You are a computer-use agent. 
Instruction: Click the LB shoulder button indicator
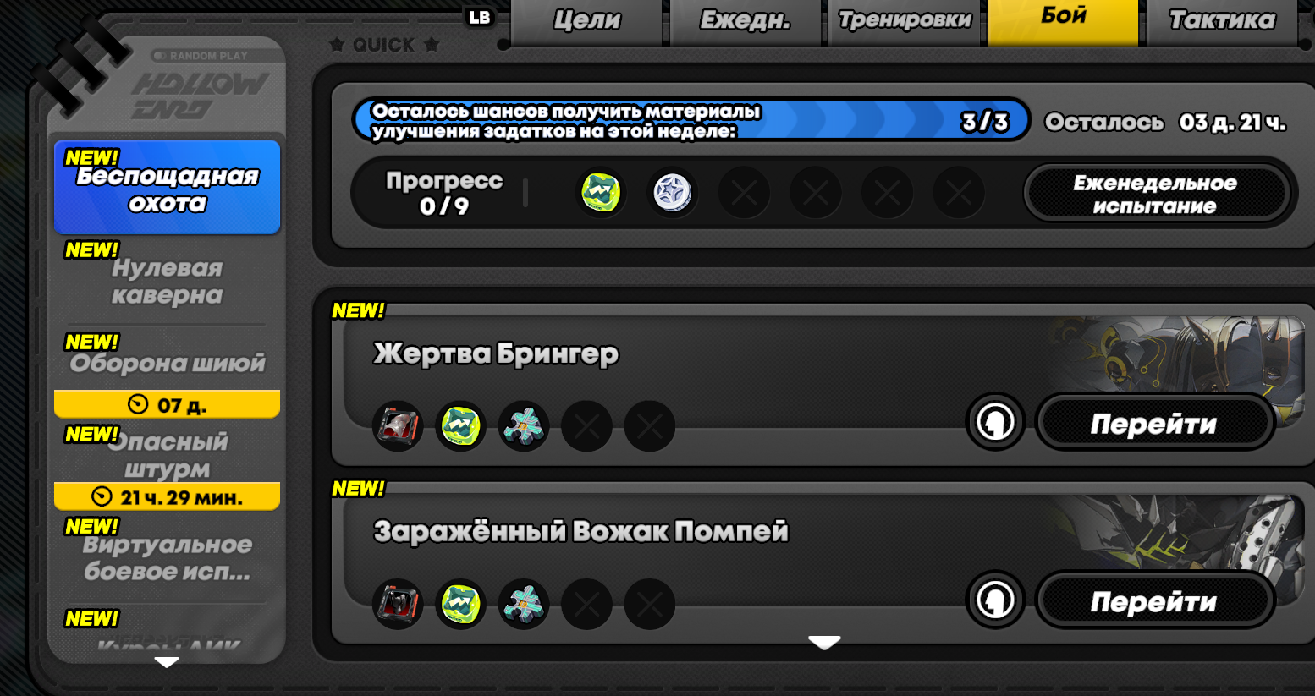480,18
